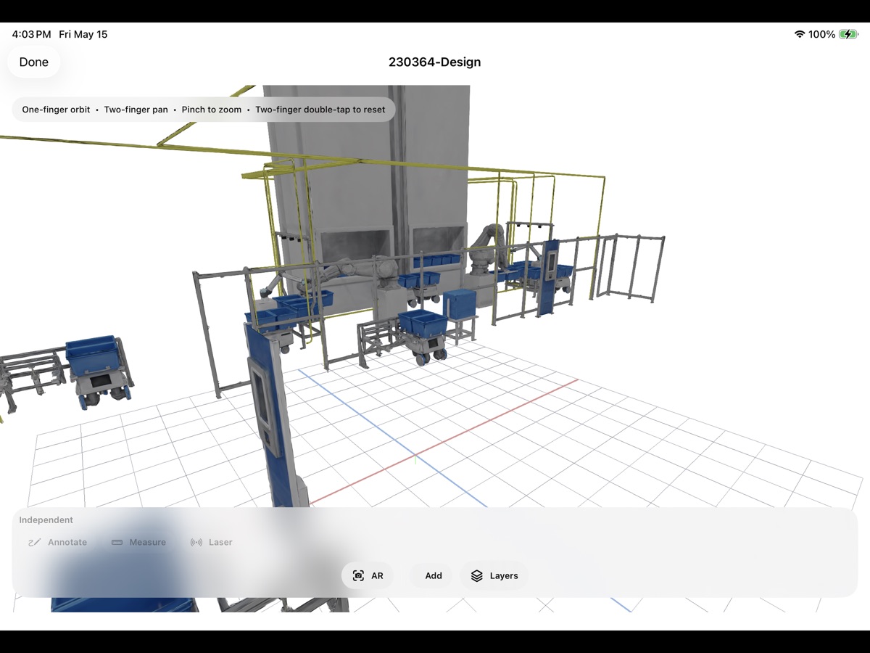
Task: Click the 100% battery percentage
Action: tap(822, 34)
